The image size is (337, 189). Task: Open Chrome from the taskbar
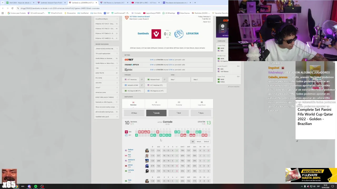[16, 186]
